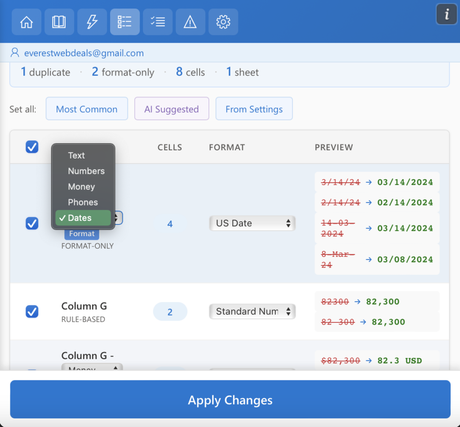Image resolution: width=460 pixels, height=427 pixels.
Task: Select the list layout icon in toolbar
Action: click(x=125, y=22)
